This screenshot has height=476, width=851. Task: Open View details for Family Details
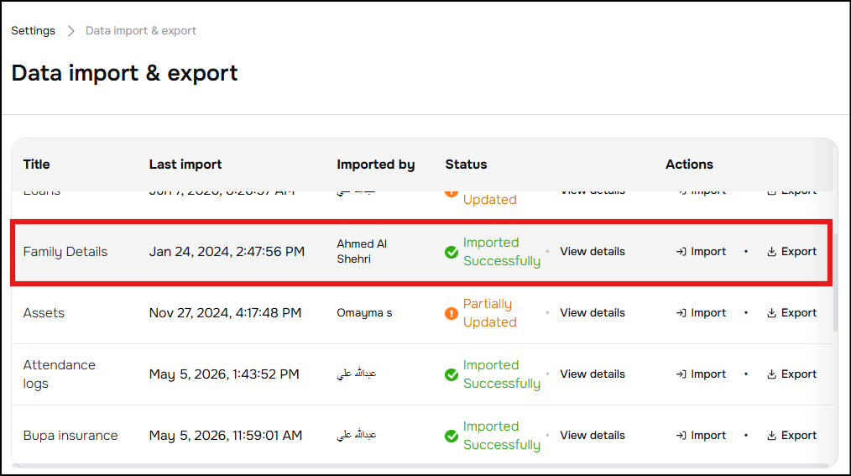pos(593,252)
